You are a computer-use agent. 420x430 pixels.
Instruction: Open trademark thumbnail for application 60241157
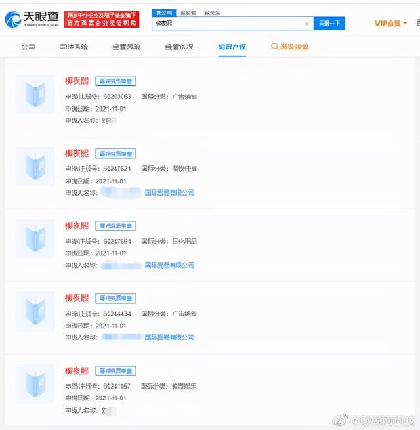(35, 383)
